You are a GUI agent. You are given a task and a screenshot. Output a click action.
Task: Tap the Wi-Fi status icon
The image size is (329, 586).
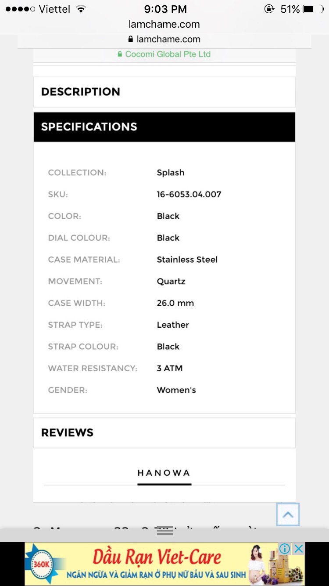[80, 9]
